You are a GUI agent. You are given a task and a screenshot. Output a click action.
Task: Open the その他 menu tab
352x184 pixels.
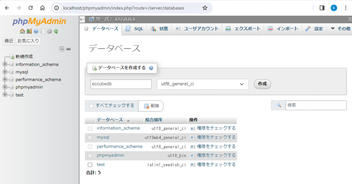(x=340, y=29)
